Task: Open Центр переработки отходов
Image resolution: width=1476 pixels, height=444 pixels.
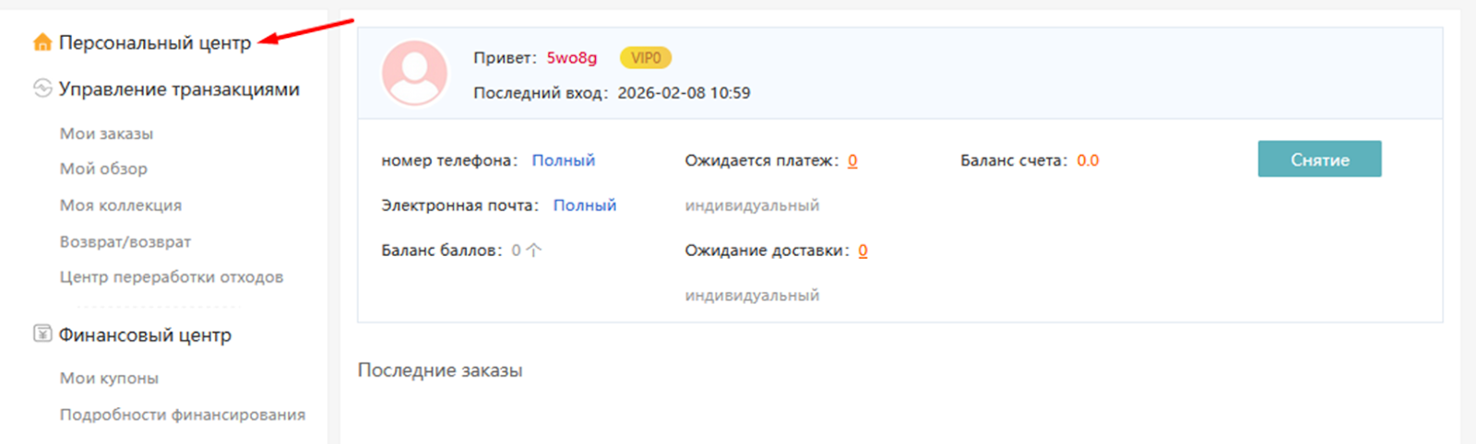Action: coord(172,276)
